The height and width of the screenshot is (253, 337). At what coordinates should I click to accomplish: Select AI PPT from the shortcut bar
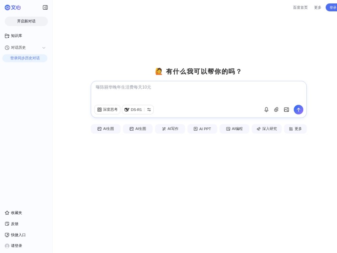pyautogui.click(x=202, y=129)
